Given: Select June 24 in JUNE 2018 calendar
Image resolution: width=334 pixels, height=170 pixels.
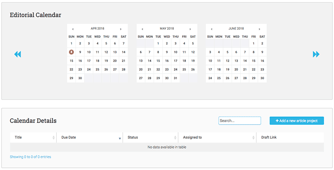Looking at the screenshot, I should point(210,78).
